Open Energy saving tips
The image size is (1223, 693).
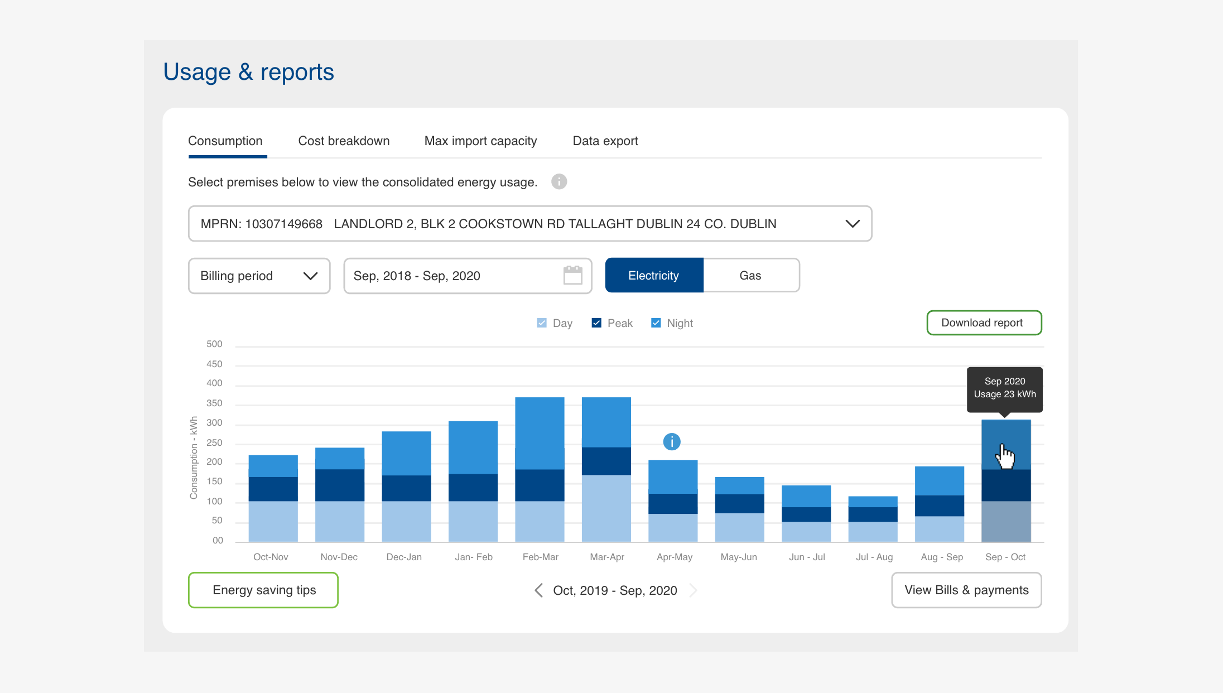tap(263, 590)
